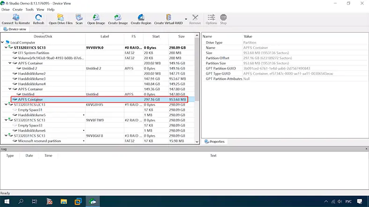Select EFI System Partition row

tap(97, 53)
